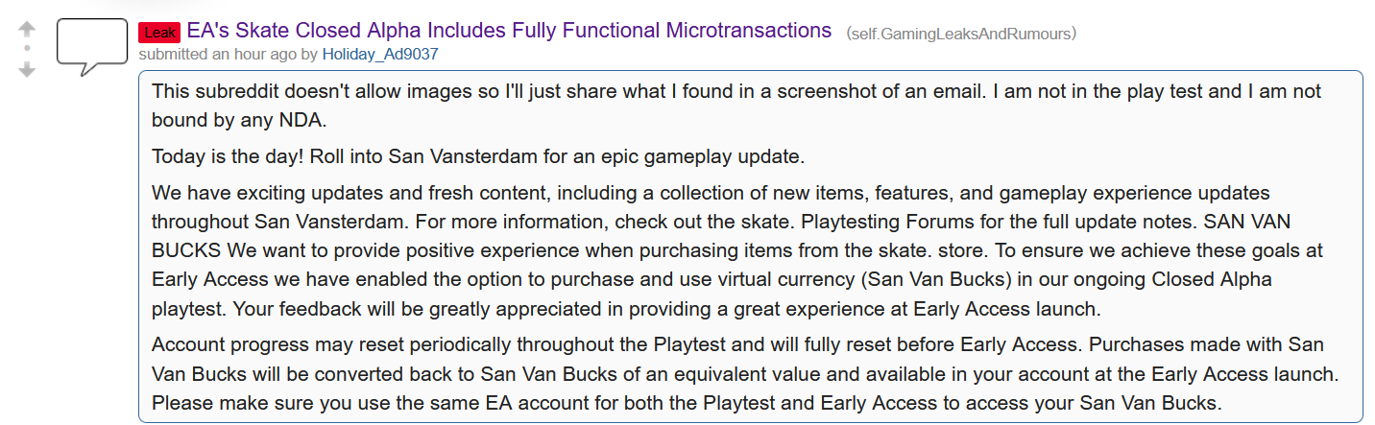Click the hidden score dot between vote arrows

pos(27,48)
